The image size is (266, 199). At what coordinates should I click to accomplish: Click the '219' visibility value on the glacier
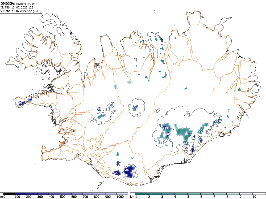[x=165, y=128]
